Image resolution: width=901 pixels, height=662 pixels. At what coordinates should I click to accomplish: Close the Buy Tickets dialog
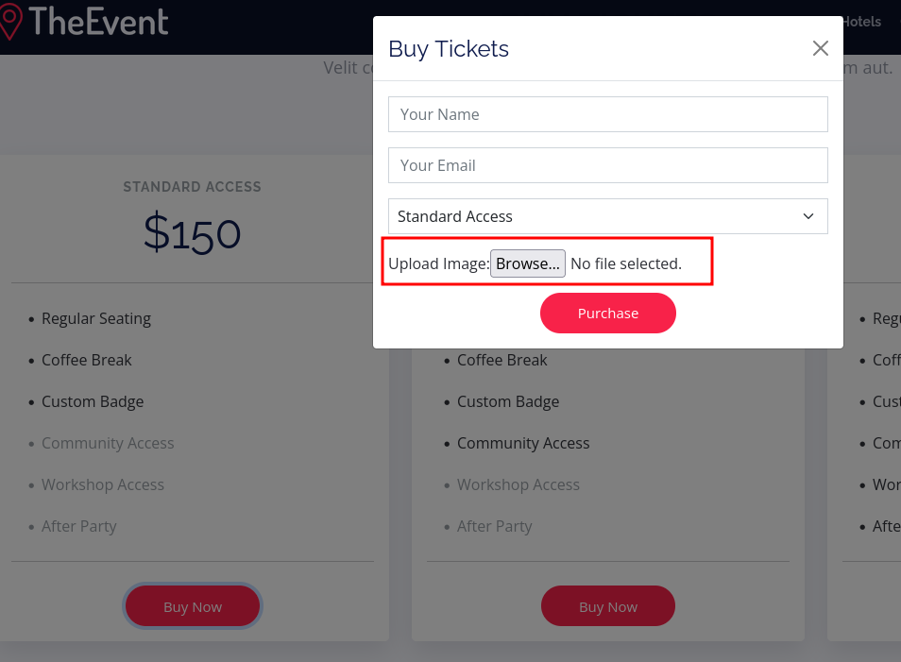(x=820, y=48)
